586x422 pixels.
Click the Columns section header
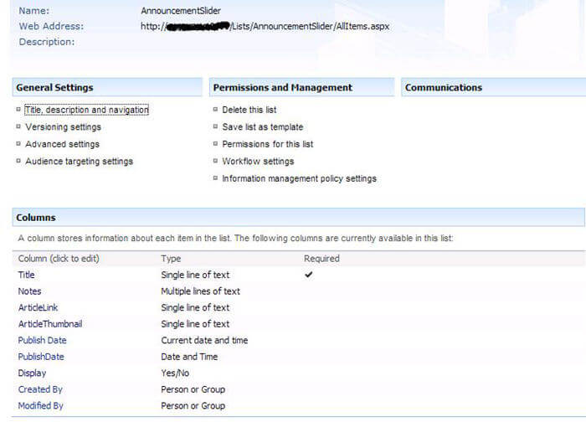point(299,218)
